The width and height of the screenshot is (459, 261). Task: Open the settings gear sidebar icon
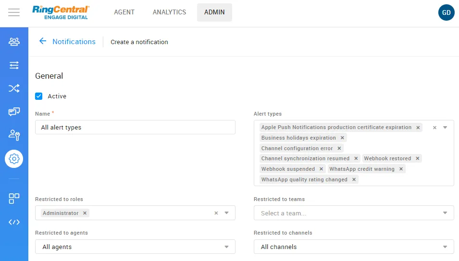tap(14, 158)
